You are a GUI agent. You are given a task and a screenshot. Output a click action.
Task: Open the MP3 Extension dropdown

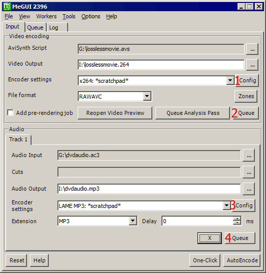click(x=132, y=221)
